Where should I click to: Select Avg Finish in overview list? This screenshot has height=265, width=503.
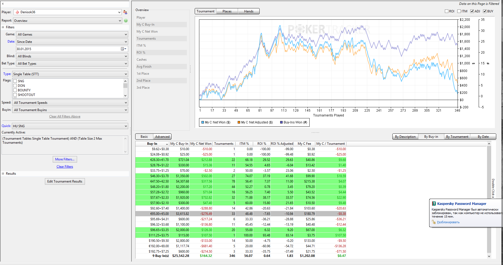[161, 67]
